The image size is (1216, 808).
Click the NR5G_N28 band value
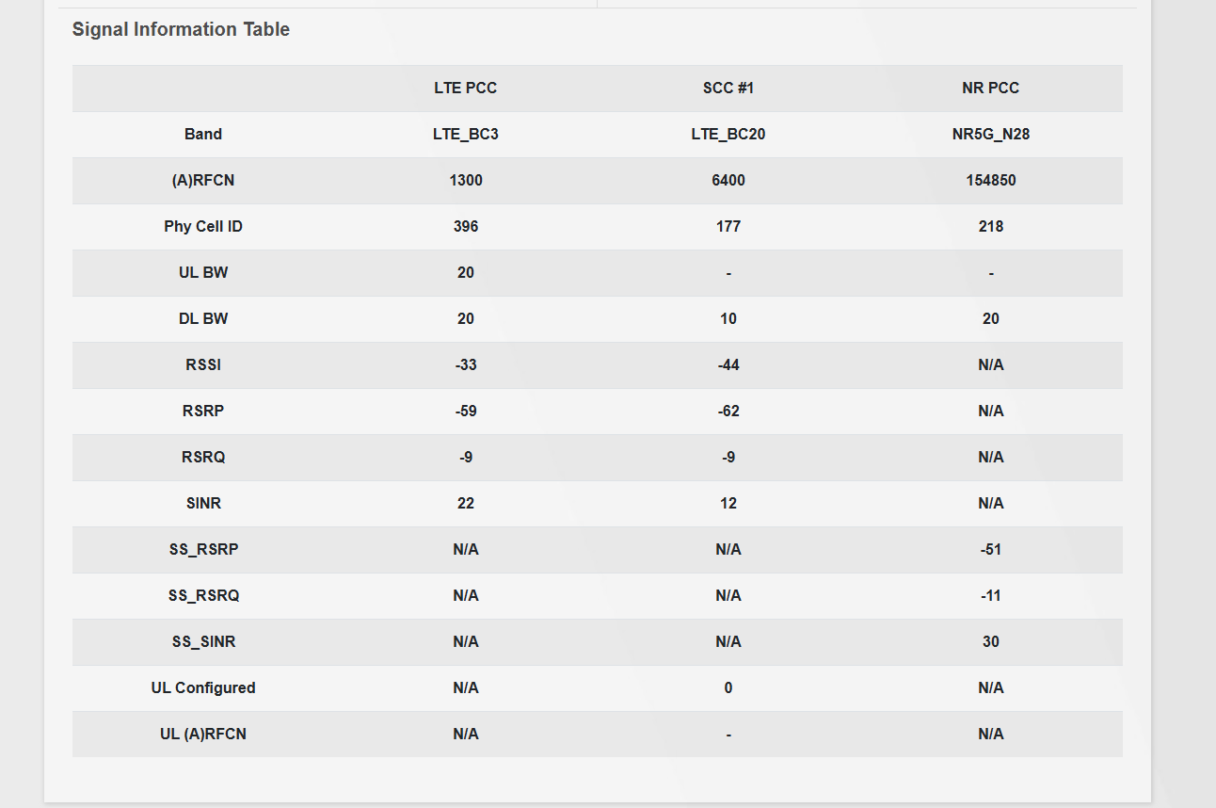pyautogui.click(x=990, y=134)
